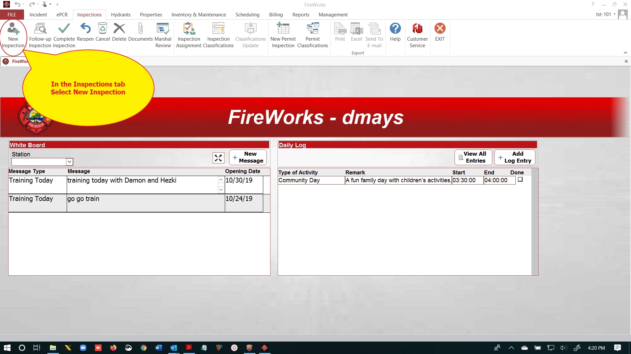Open File Explorer from the taskbar

[x=53, y=348]
